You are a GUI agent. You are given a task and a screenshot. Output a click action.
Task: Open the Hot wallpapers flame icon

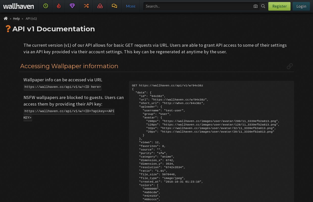59,6
